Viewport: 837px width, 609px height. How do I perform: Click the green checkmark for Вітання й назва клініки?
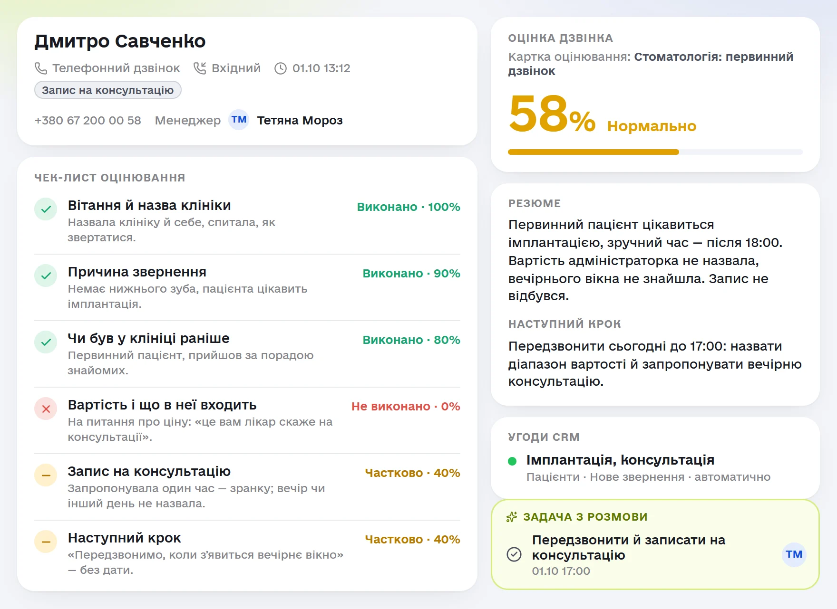click(46, 209)
